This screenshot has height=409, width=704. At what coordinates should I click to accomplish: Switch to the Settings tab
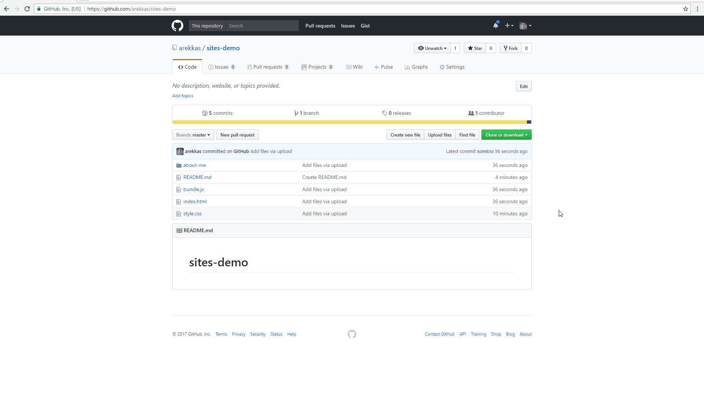[x=452, y=67]
